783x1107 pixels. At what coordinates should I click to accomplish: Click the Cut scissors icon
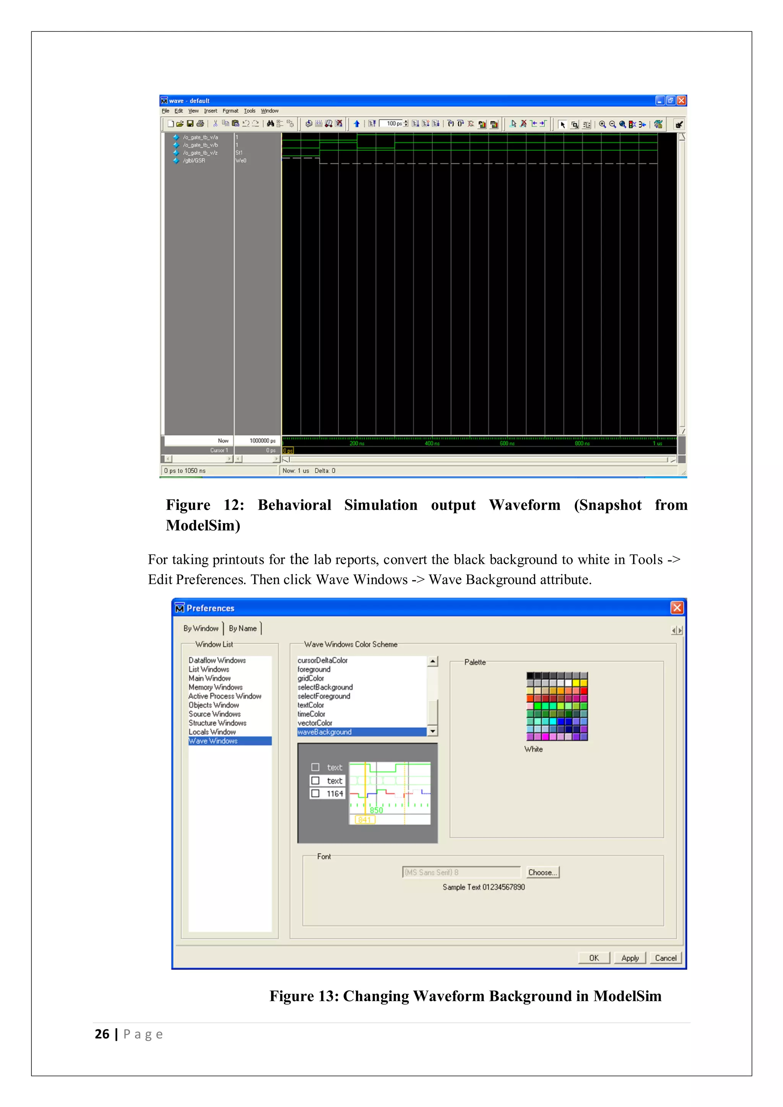click(x=216, y=124)
